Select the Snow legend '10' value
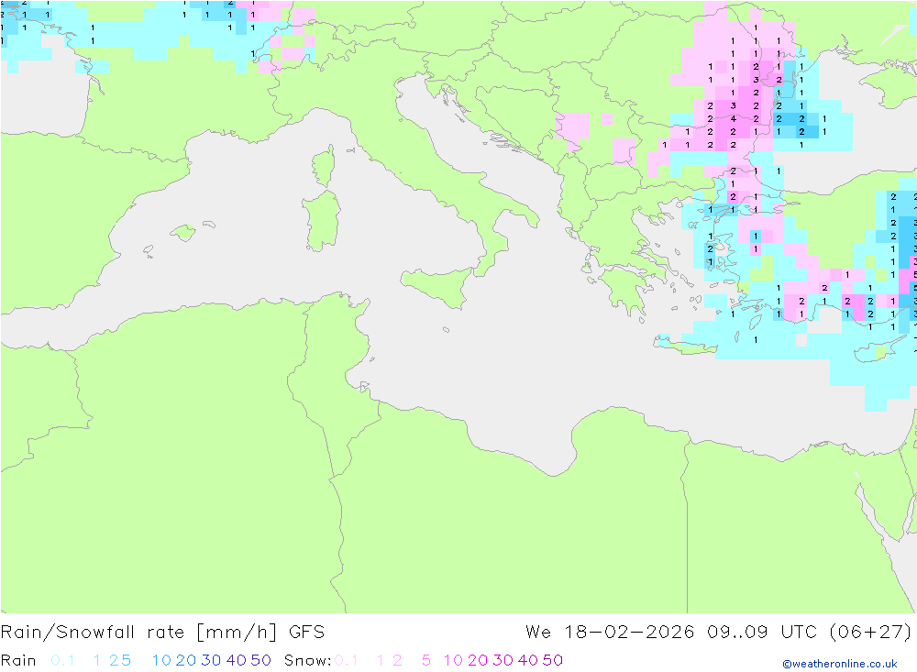Screen dimensions: 917x672 [x=453, y=660]
